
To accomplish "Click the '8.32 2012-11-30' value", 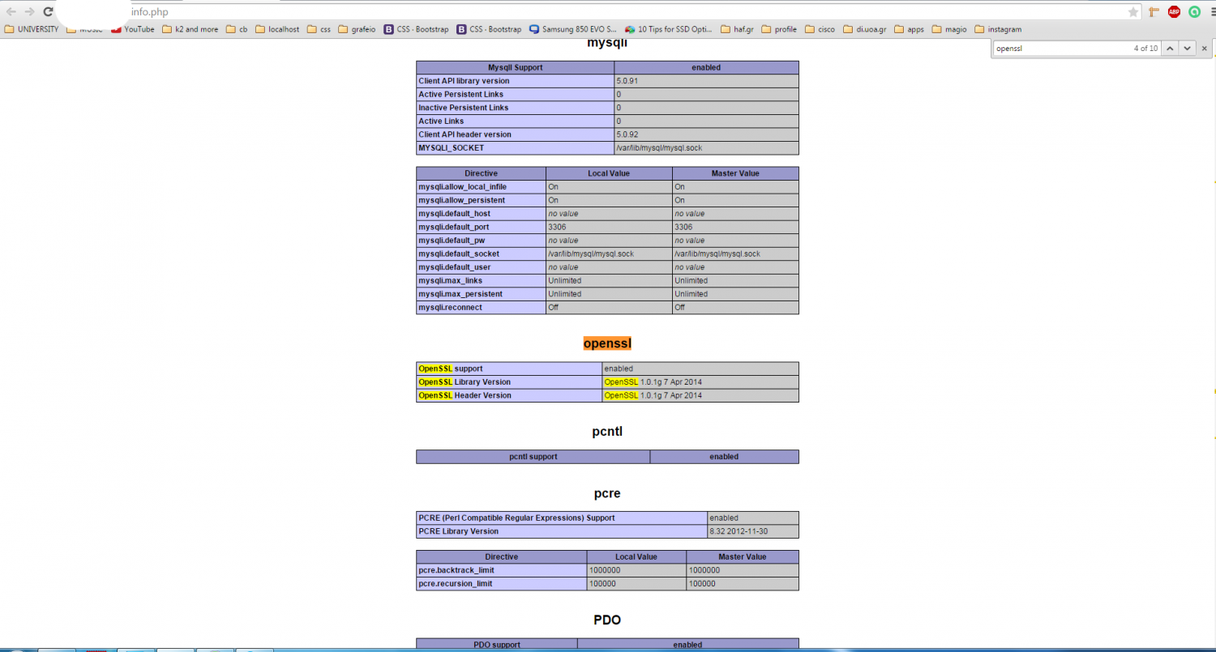I will coord(752,531).
